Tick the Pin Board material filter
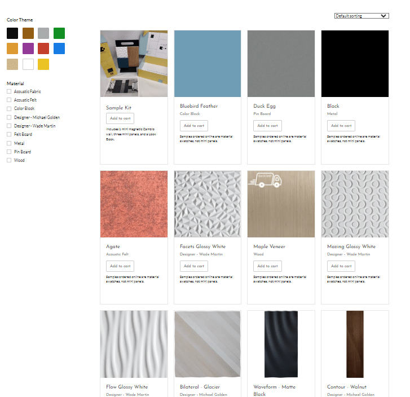Screen dimensions: 410x397 tap(9, 152)
